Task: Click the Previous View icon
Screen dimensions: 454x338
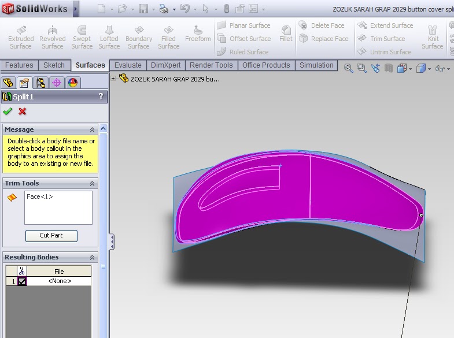Action: 375,68
